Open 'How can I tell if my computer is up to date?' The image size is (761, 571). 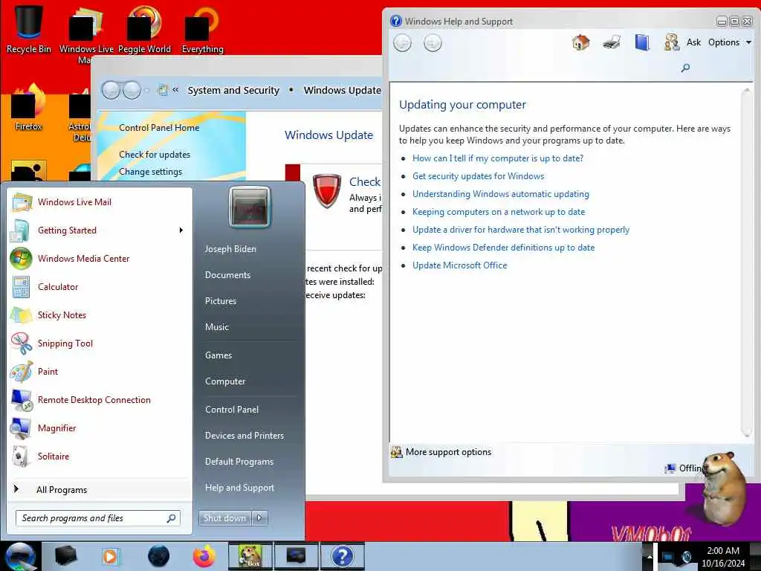[498, 158]
